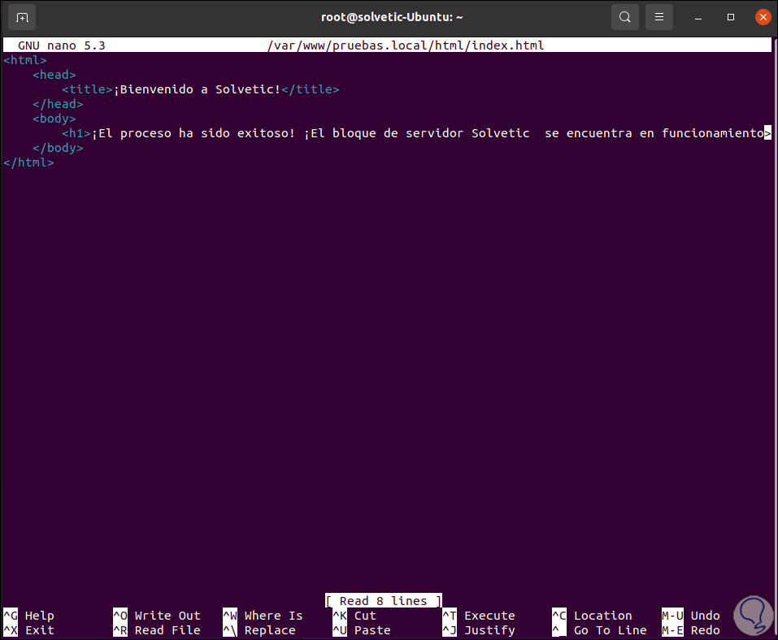Place cursor on 'bloque de servidor' text
The width and height of the screenshot is (778, 640).
click(x=398, y=133)
